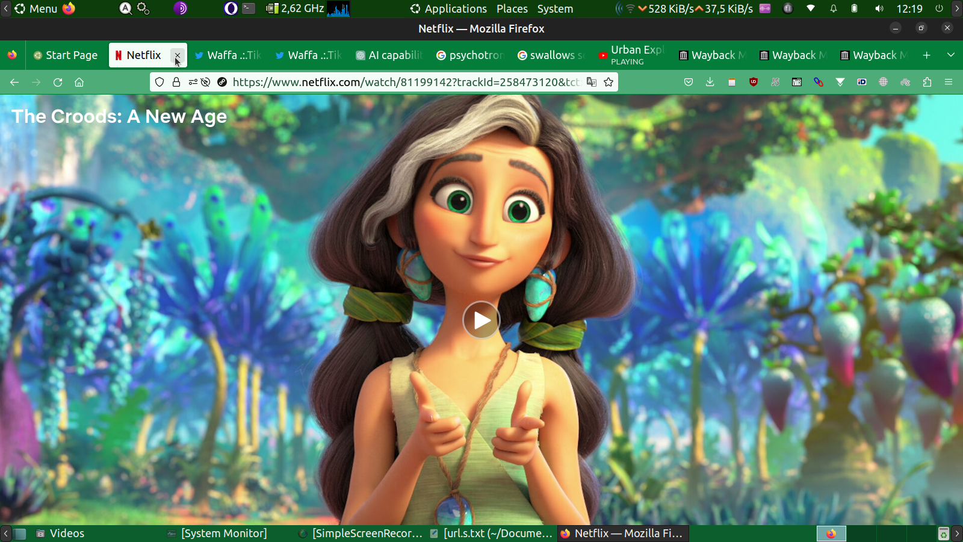The image size is (963, 542).
Task: Close the Netflix tab
Action: (x=178, y=55)
